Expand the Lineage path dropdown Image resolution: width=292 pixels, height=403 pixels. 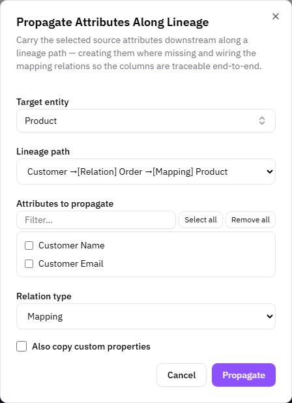(x=146, y=172)
